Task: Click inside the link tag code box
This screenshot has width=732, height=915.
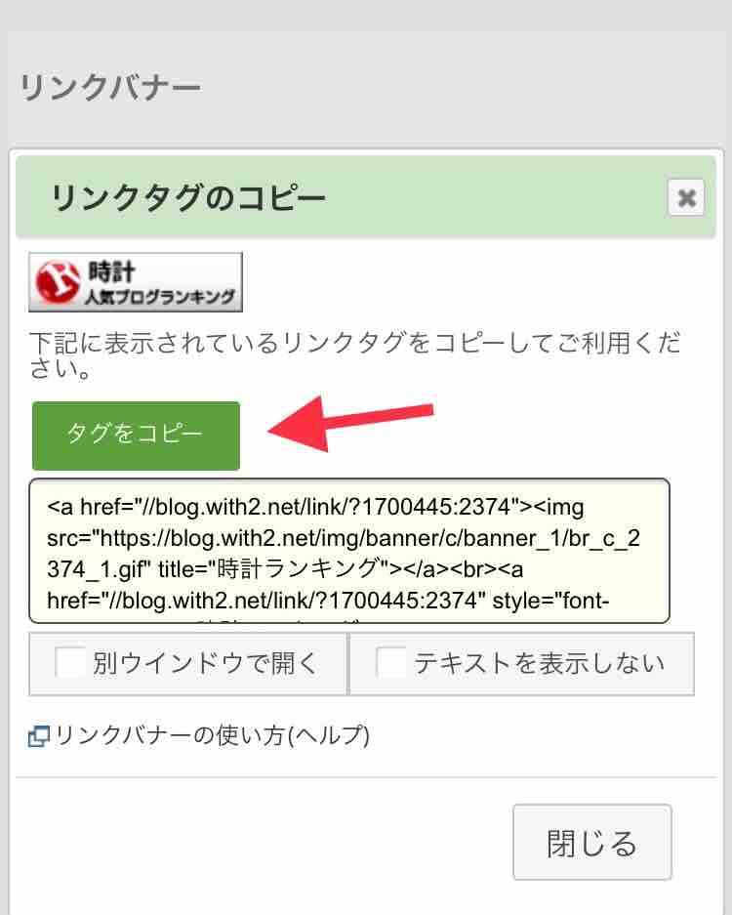Action: pyautogui.click(x=348, y=551)
